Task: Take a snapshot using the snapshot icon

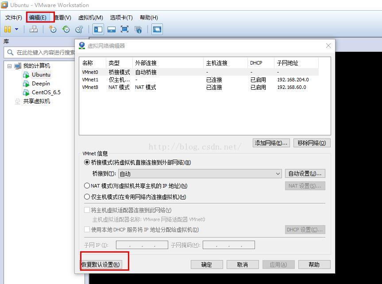Action: pyautogui.click(x=52, y=29)
